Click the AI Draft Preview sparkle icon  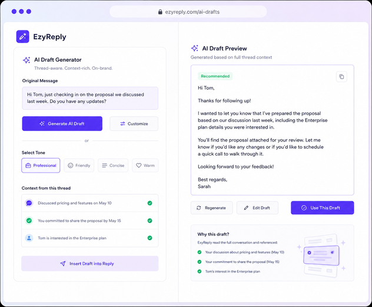point(195,48)
